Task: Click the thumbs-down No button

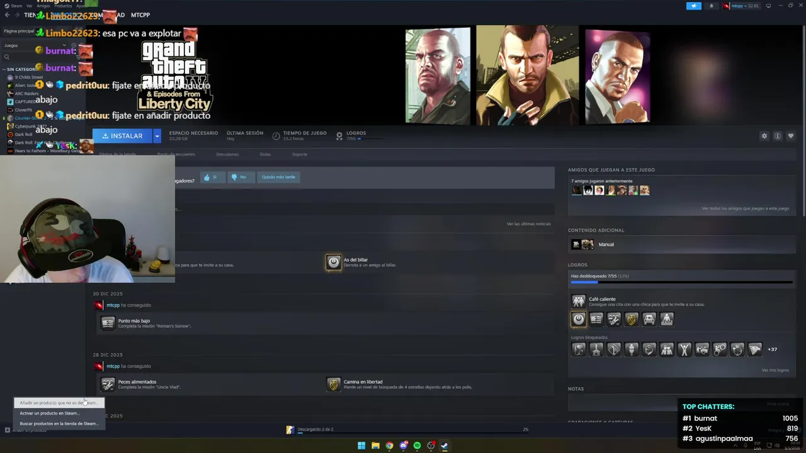Action: coord(242,177)
